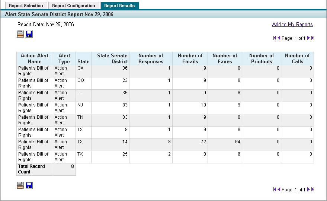The height and width of the screenshot is (201, 327).
Task: Click the State Senate District column header
Action: coord(110,59)
